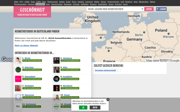180x112 pixels.
Task: Open the München city link
Action: (29, 67)
